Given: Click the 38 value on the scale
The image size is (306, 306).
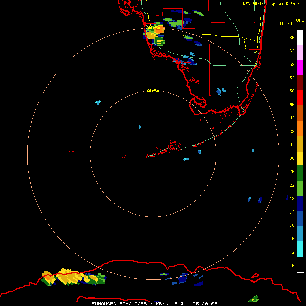Looking at the screenshot, I should pos(292,131).
